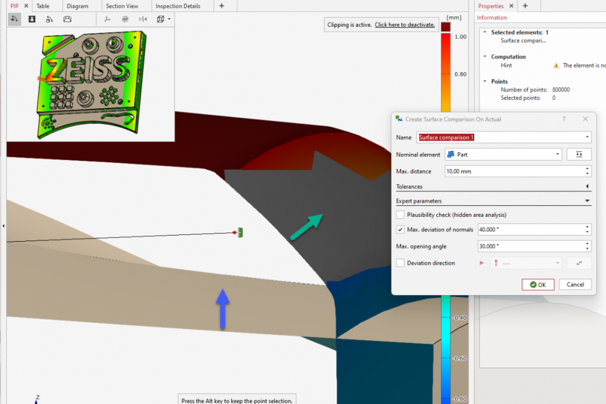This screenshot has height=404, width=606.
Task: Click OK to create the surface comparison
Action: pyautogui.click(x=537, y=284)
